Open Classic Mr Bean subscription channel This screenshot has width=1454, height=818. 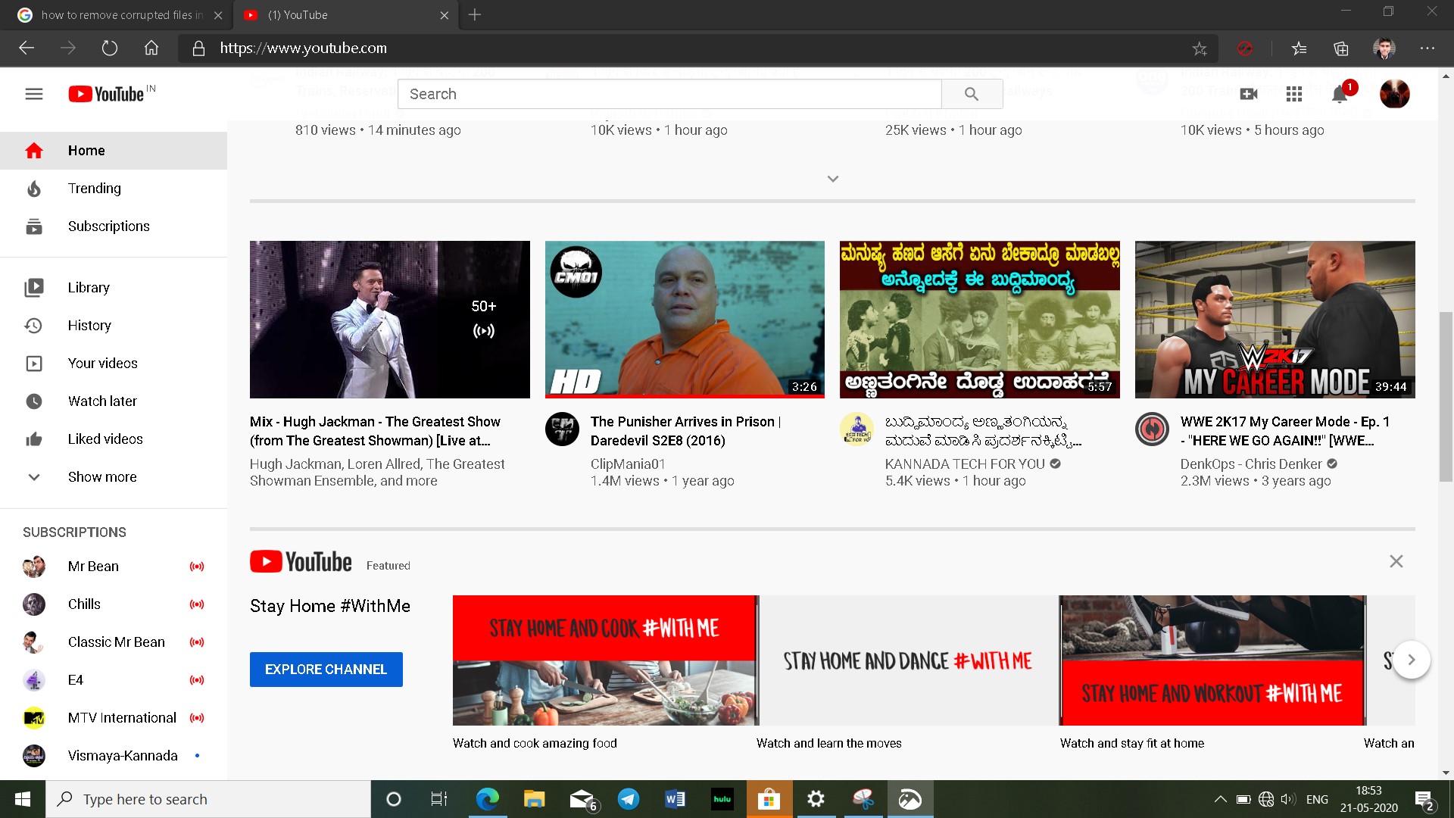tap(114, 642)
